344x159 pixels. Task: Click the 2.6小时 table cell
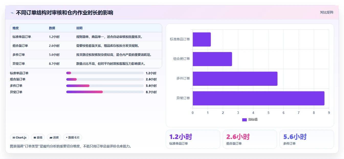coord(54,46)
